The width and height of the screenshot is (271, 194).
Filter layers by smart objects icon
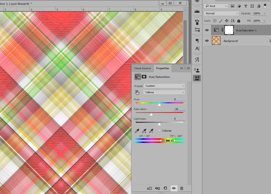(259, 6)
